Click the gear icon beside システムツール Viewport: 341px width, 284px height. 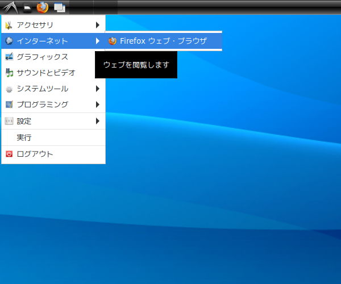point(9,89)
